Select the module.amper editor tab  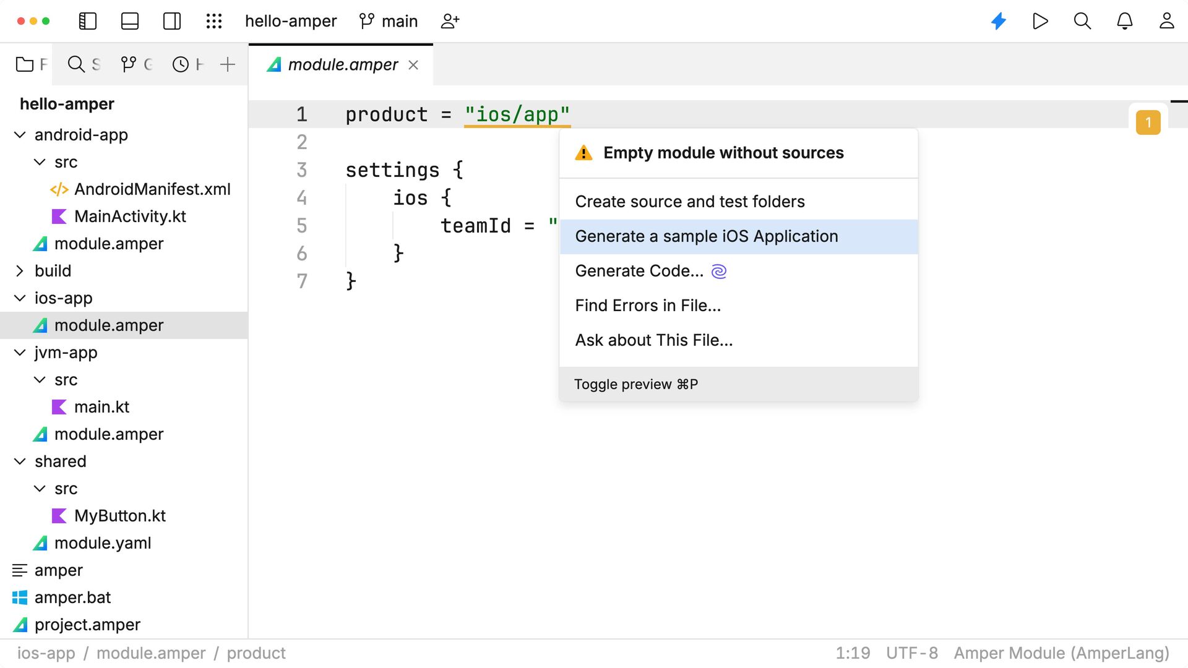pyautogui.click(x=342, y=64)
